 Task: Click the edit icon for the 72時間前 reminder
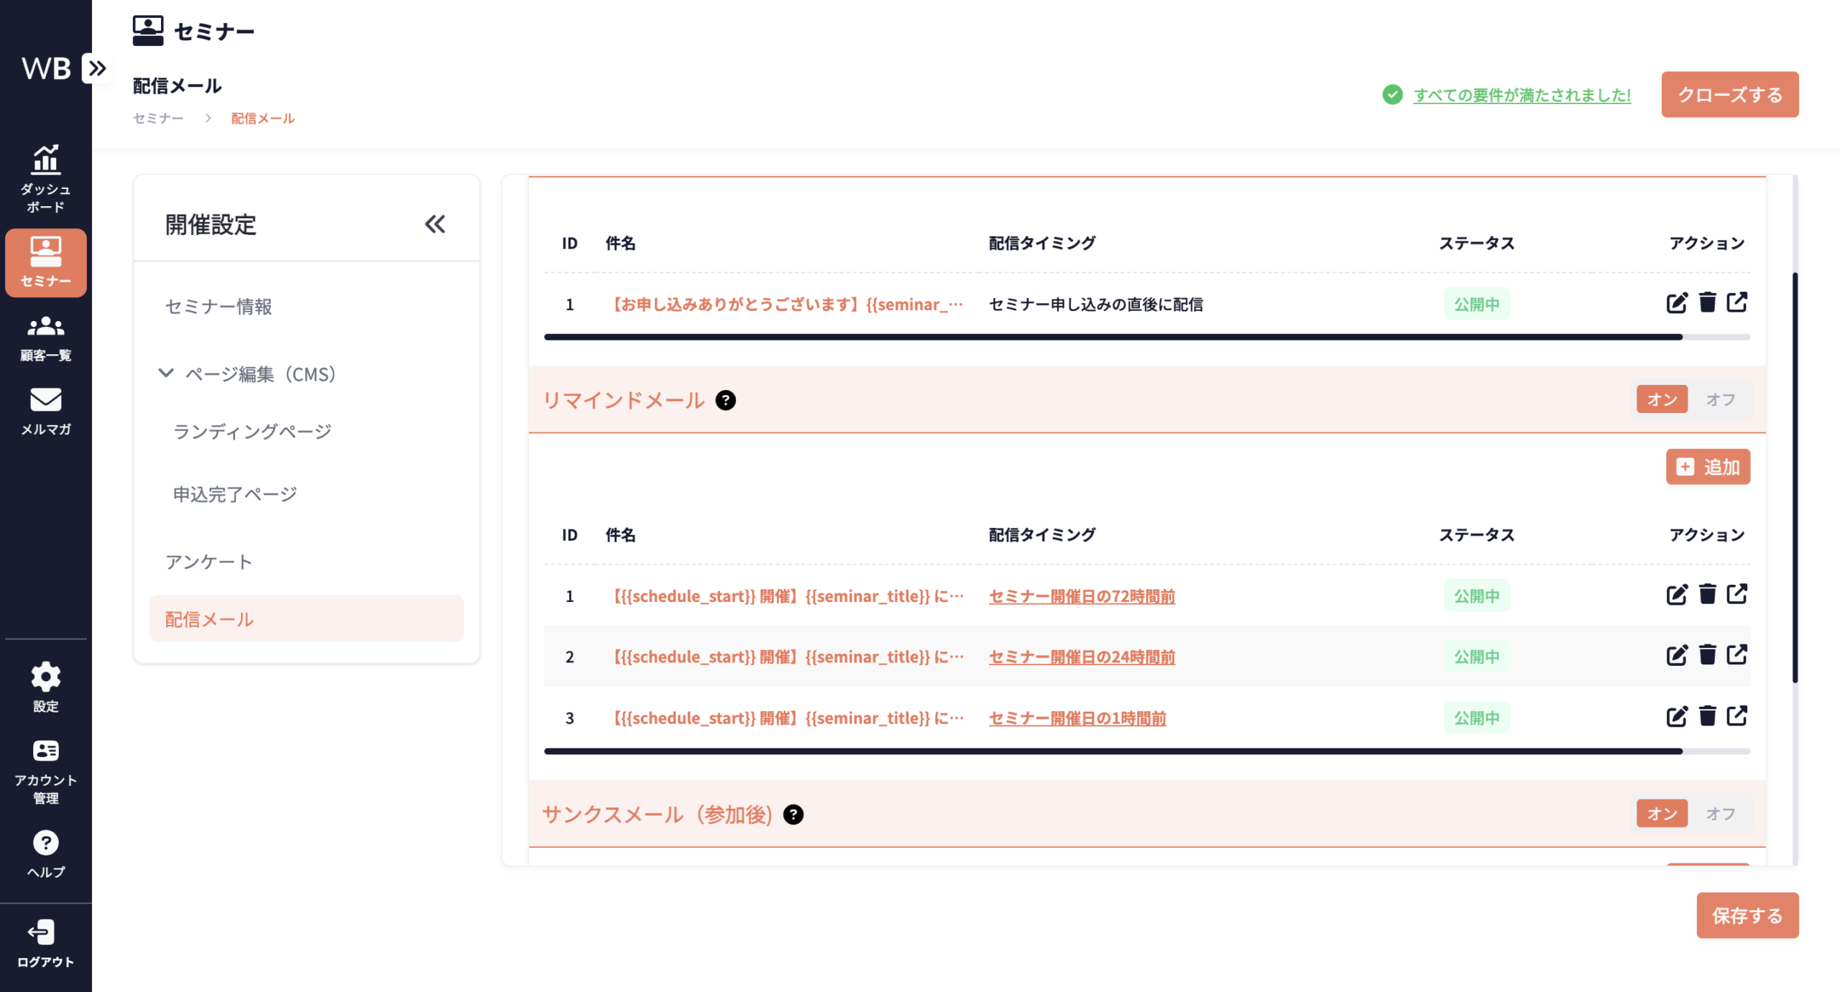coord(1676,595)
